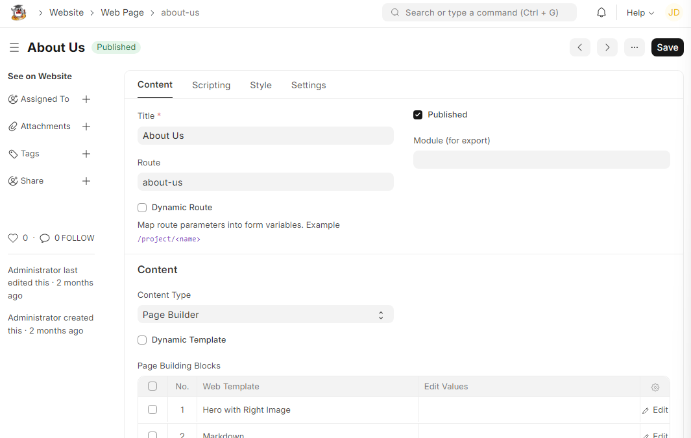Open the notifications bell
691x438 pixels.
[601, 13]
